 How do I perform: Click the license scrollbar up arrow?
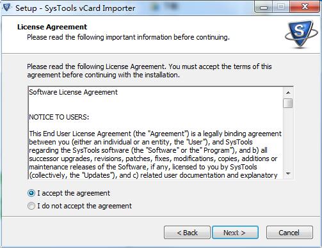click(288, 93)
